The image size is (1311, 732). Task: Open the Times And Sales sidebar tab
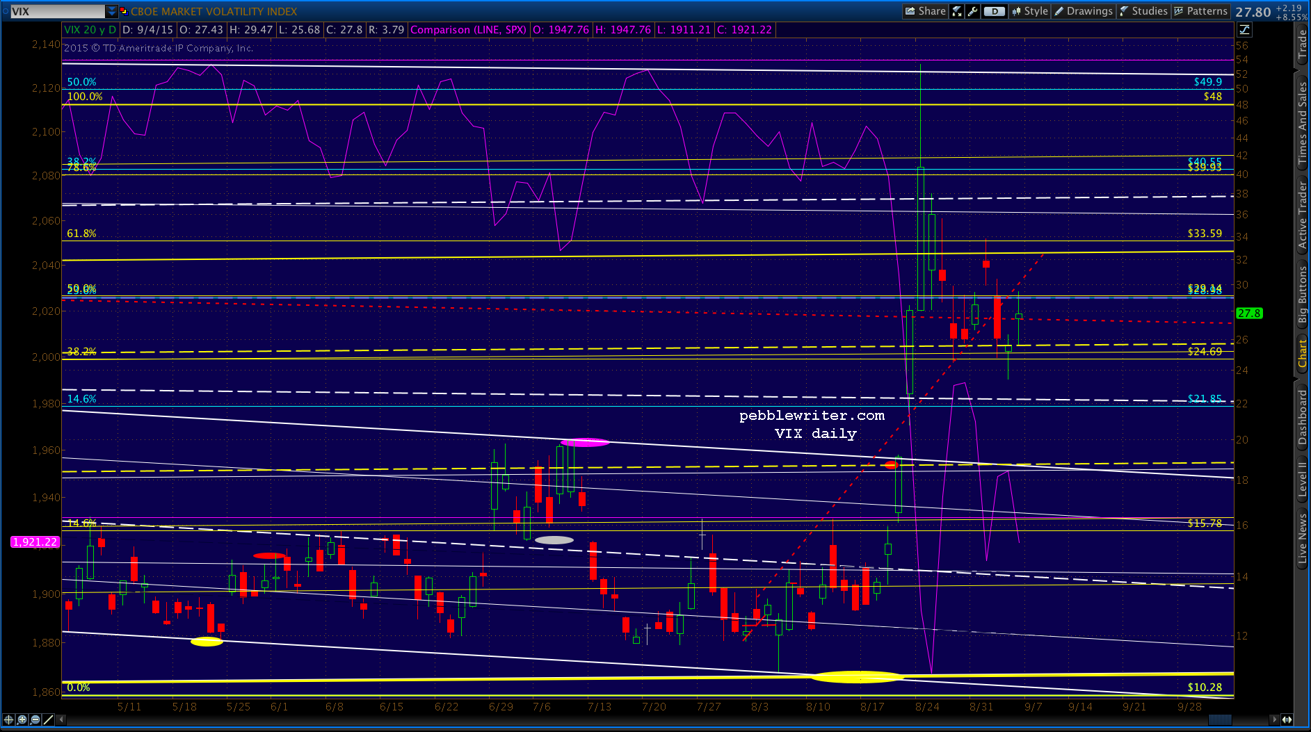1302,122
